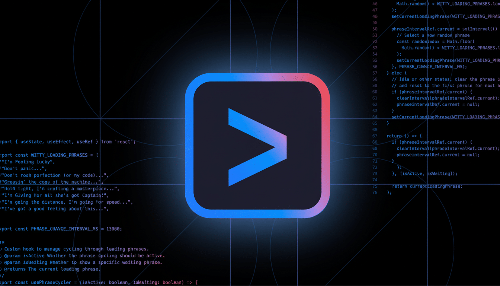Click the "@param isActive" doc comment line
The height and width of the screenshot is (286, 500).
tap(84, 256)
